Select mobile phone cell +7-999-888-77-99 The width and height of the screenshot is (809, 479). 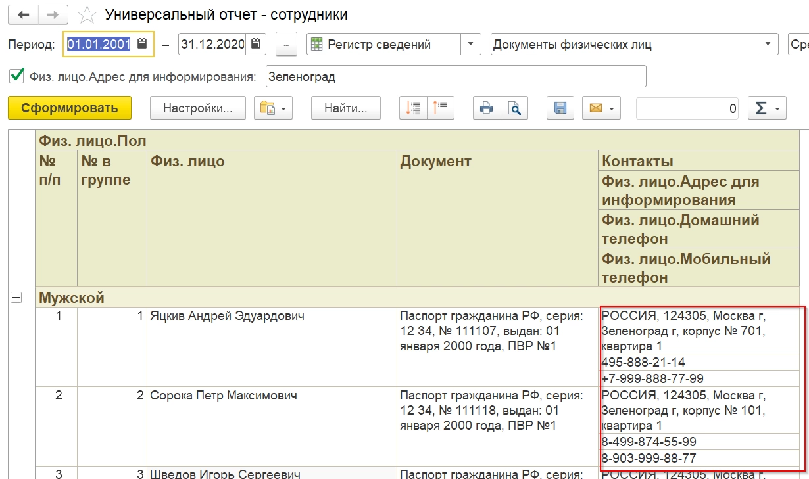click(x=699, y=378)
